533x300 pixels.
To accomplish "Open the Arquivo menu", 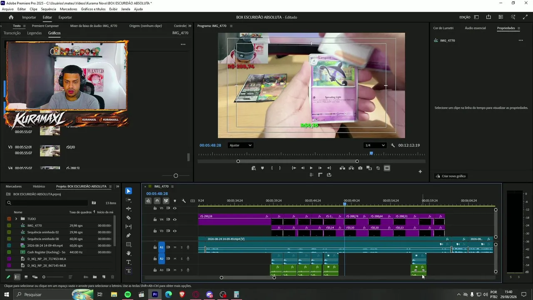I will [x=7, y=9].
